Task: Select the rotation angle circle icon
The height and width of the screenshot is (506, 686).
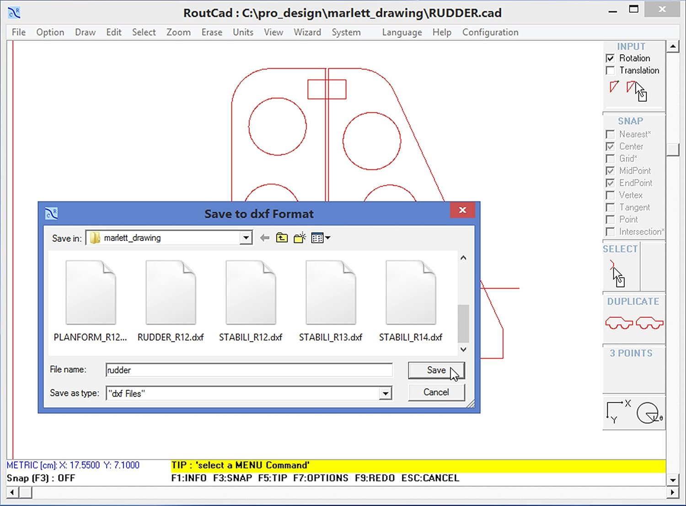Action: point(648,412)
